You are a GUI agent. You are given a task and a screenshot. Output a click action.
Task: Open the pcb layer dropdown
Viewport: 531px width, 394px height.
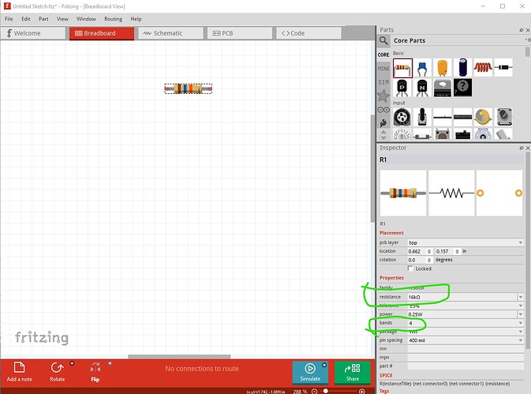[x=520, y=242]
